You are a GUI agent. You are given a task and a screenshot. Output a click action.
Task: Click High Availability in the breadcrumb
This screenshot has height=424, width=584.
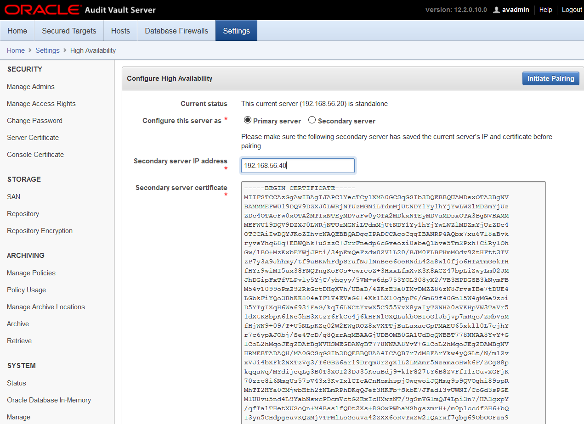click(x=93, y=50)
